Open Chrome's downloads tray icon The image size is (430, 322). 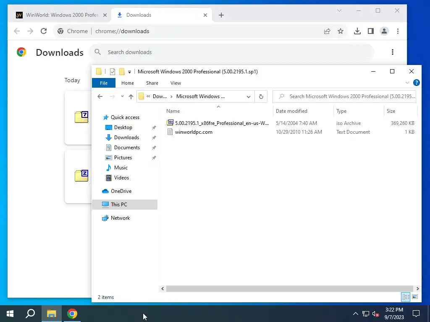coord(357,31)
